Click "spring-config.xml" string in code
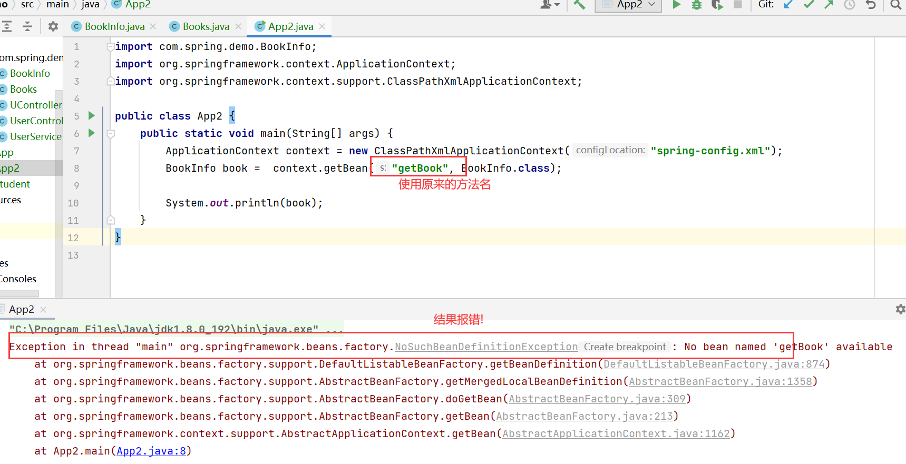The image size is (906, 464). point(710,151)
